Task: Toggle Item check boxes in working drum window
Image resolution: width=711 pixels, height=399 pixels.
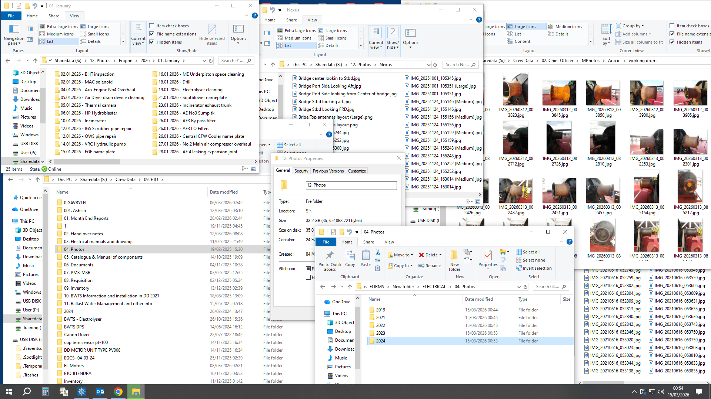Action: click(672, 26)
